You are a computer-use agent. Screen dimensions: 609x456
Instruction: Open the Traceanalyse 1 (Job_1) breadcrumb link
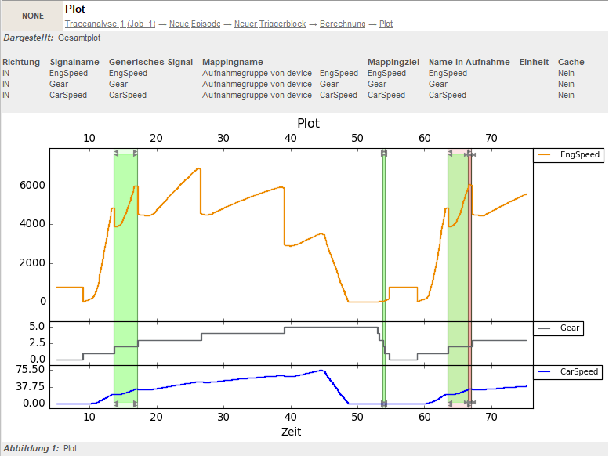pyautogui.click(x=110, y=24)
